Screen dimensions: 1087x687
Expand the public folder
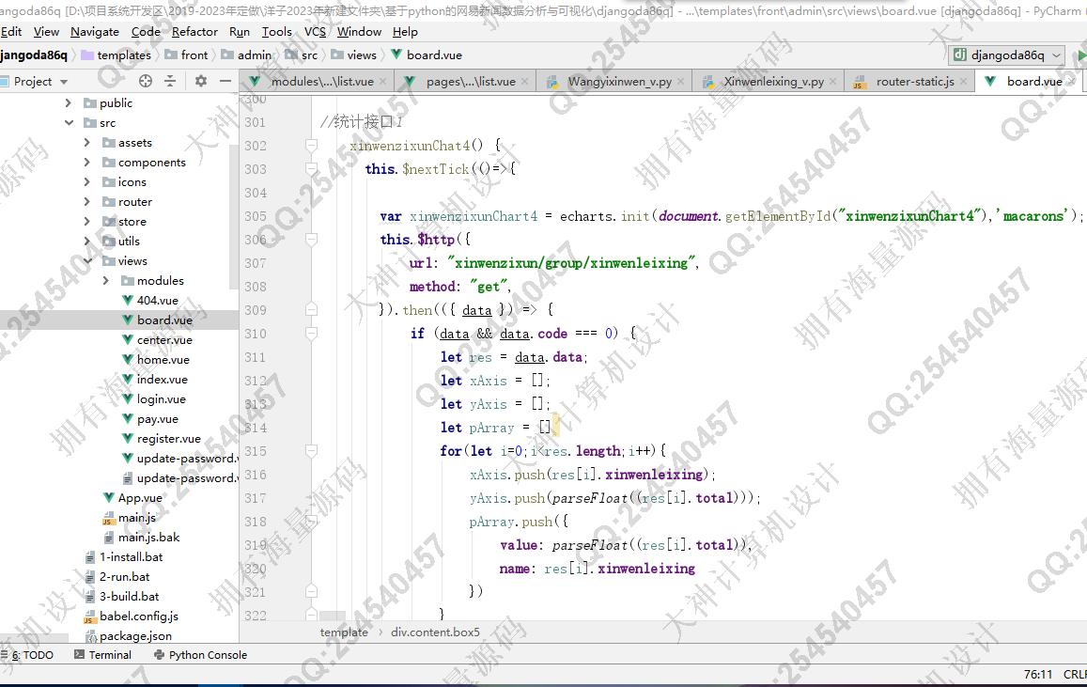[x=68, y=102]
